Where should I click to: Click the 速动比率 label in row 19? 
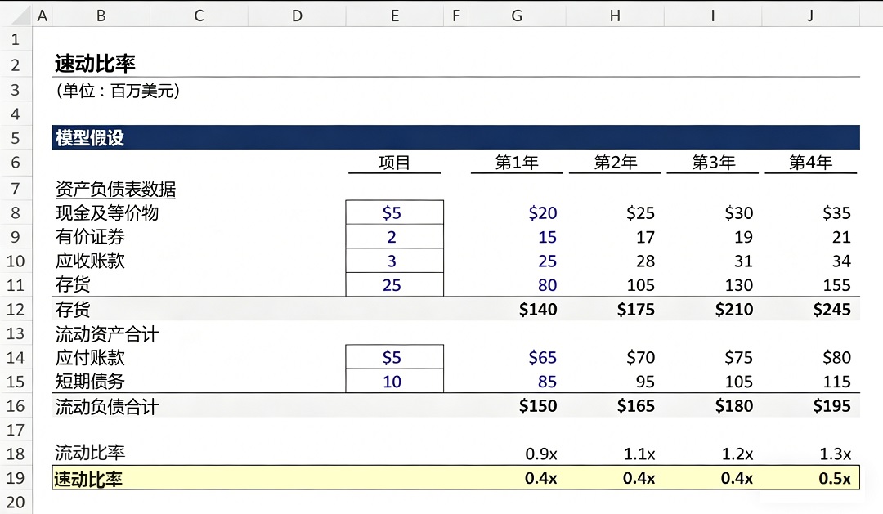pos(88,479)
